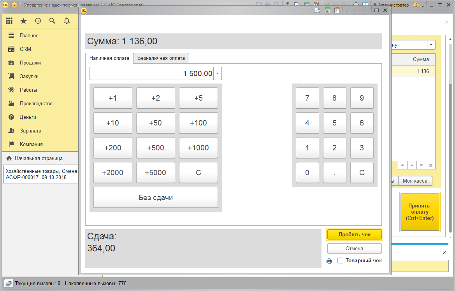Image resolution: width=455 pixels, height=291 pixels.
Task: Click the Моя касса button in background window
Action: point(415,181)
